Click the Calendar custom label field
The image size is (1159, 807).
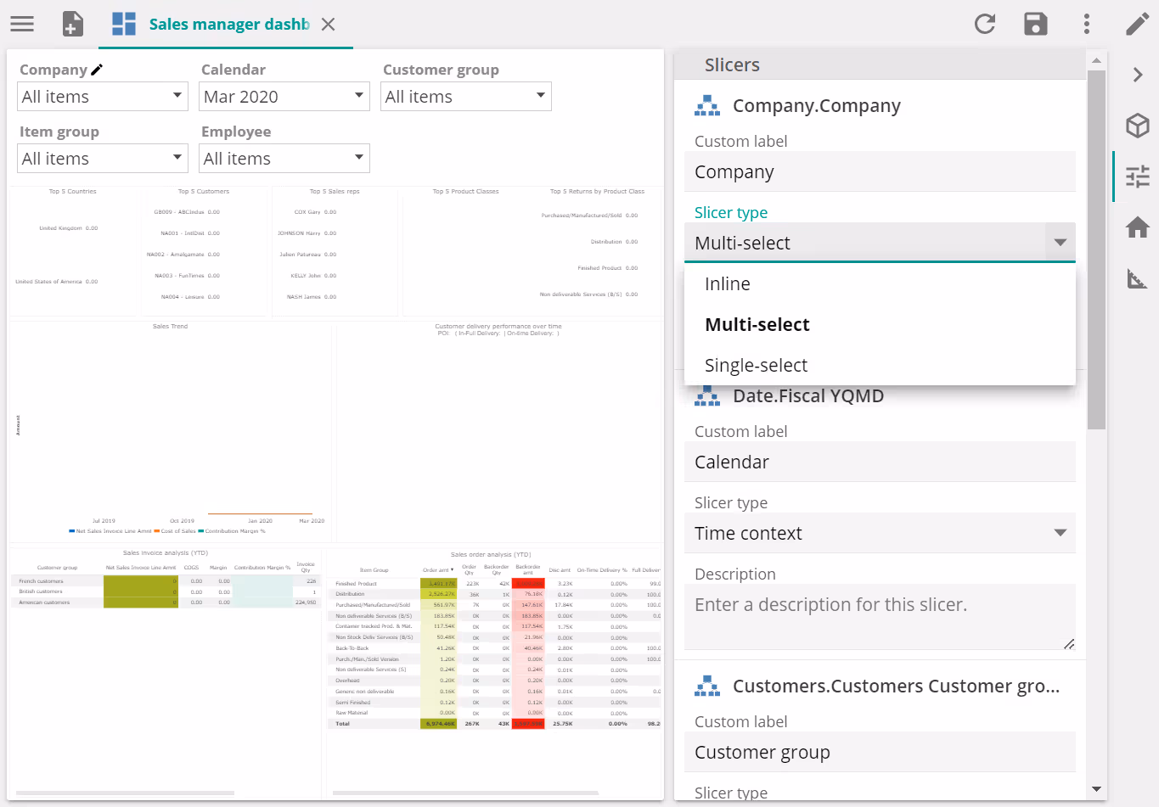880,462
